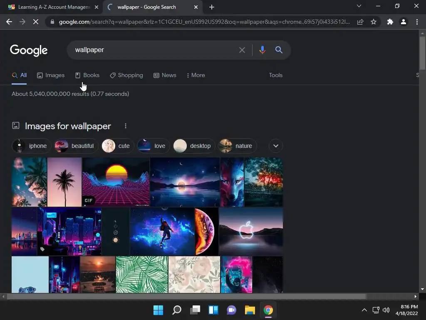Open the Chrome three-dot menu
The image size is (426, 320).
(417, 22)
